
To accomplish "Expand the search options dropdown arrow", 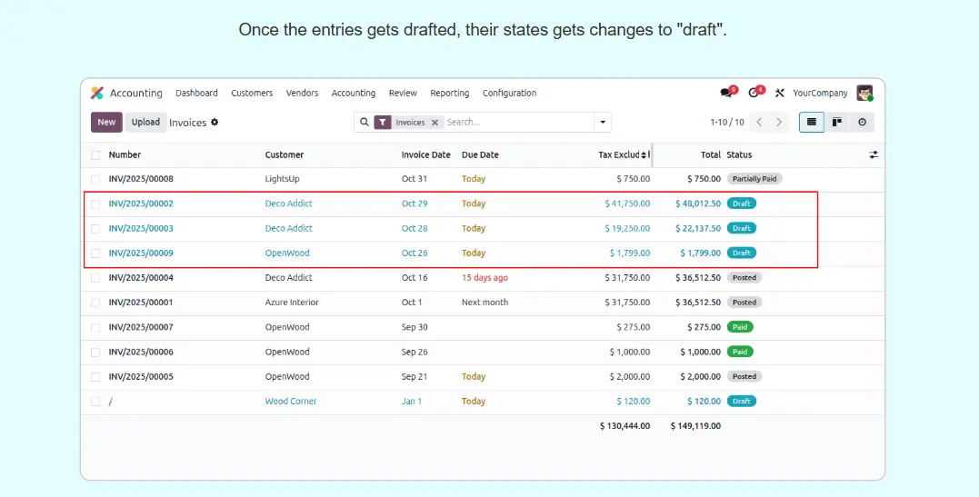I will click(x=602, y=122).
